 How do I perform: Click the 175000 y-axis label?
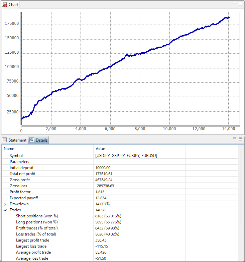[x=12, y=23]
